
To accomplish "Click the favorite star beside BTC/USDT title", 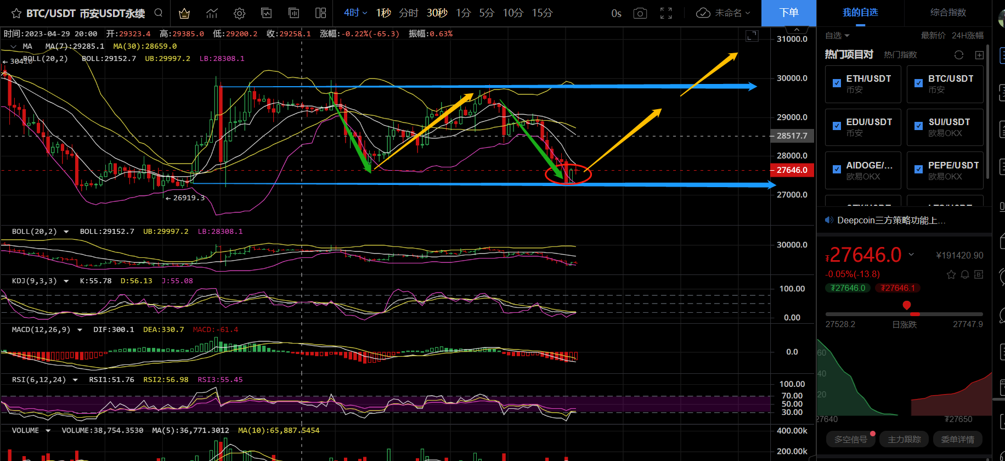I will pos(16,13).
